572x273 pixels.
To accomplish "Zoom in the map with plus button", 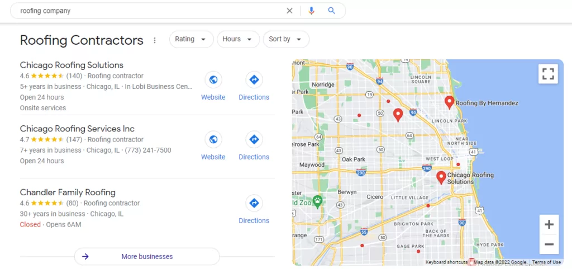I will (x=549, y=225).
